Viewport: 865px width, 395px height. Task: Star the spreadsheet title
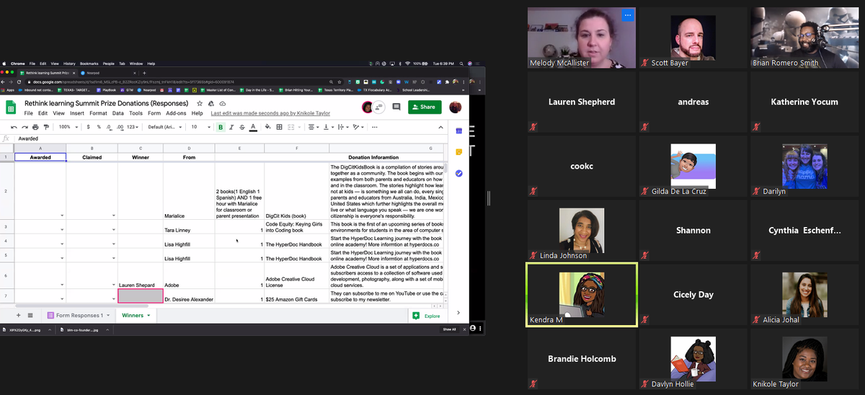pyautogui.click(x=200, y=104)
